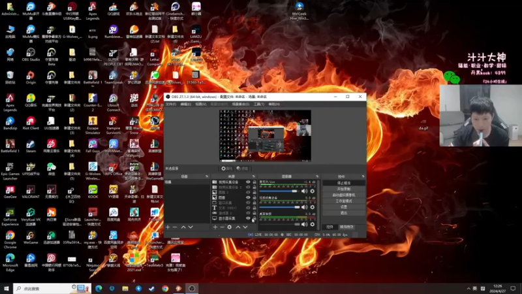Click the 停止推流 button
Image resolution: width=522 pixels, height=294 pixels.
tap(343, 183)
